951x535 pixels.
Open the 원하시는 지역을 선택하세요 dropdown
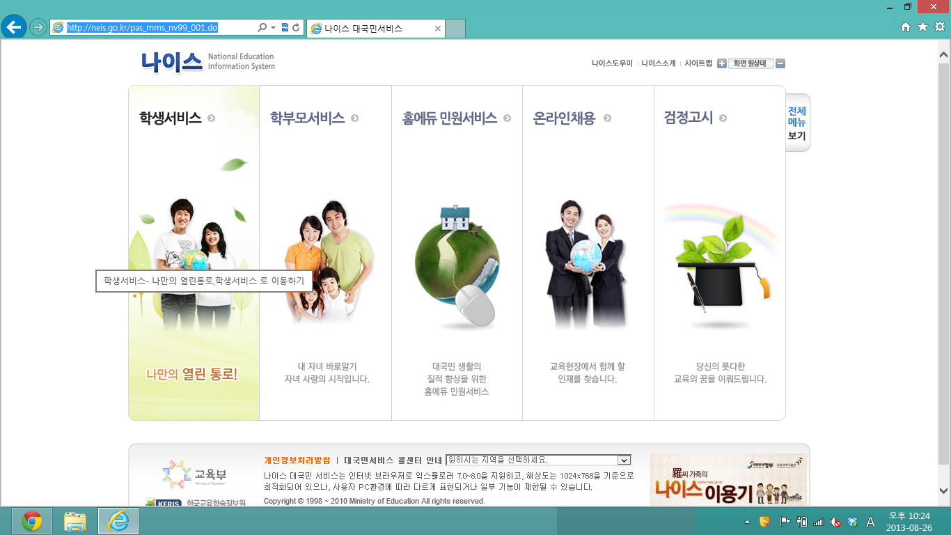click(538, 460)
